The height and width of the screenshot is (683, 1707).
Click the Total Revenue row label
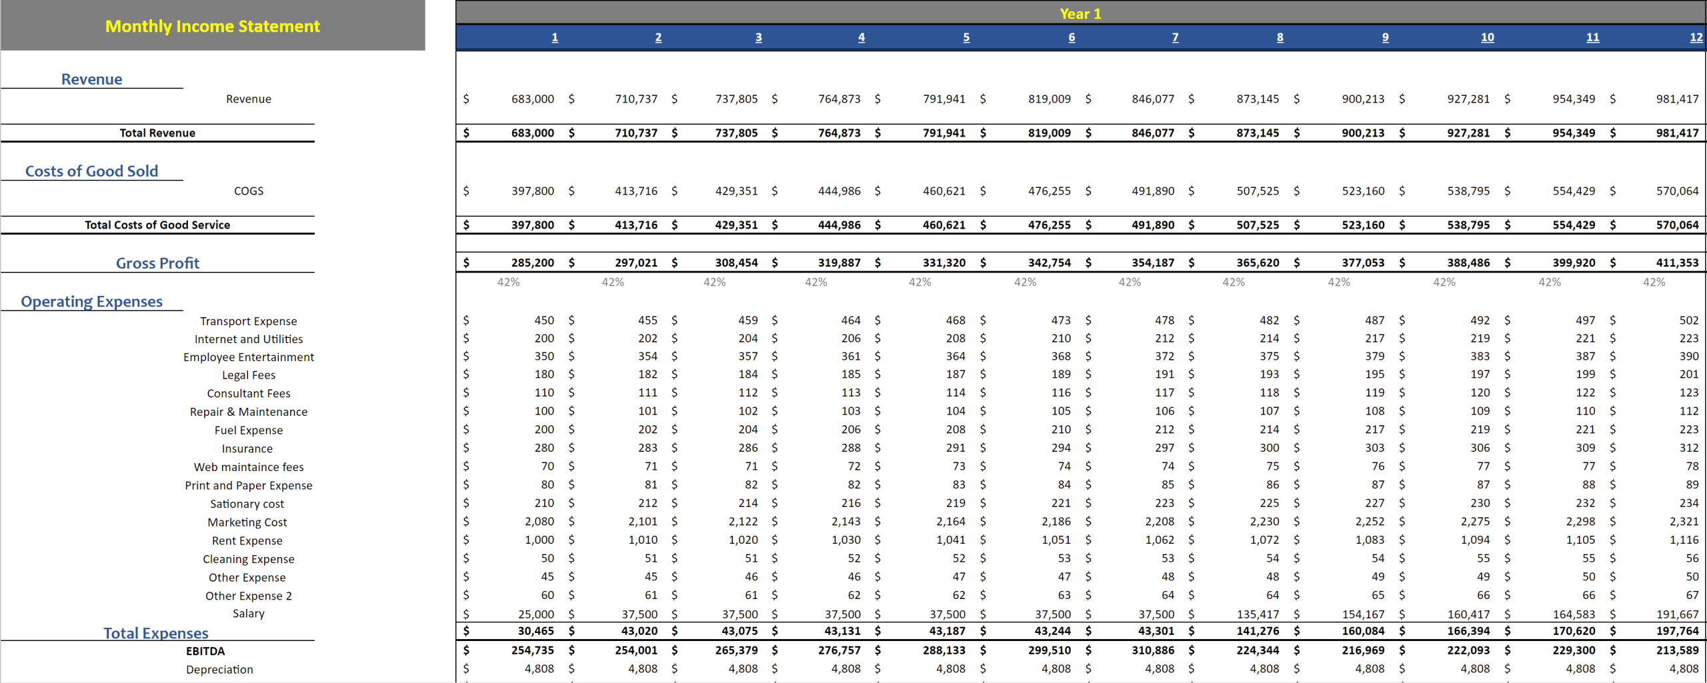[157, 132]
